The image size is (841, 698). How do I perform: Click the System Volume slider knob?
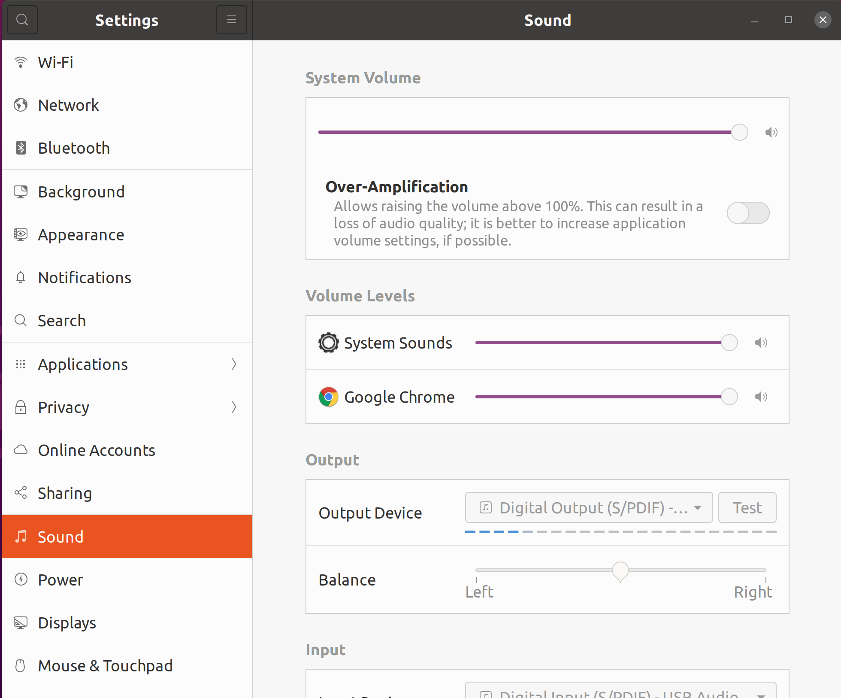(740, 132)
